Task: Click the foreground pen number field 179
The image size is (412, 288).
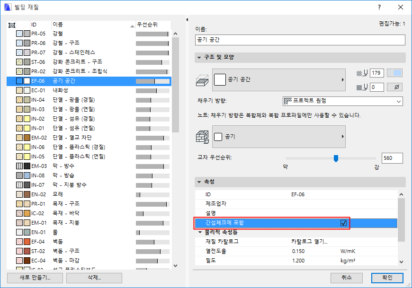Action: [x=377, y=73]
